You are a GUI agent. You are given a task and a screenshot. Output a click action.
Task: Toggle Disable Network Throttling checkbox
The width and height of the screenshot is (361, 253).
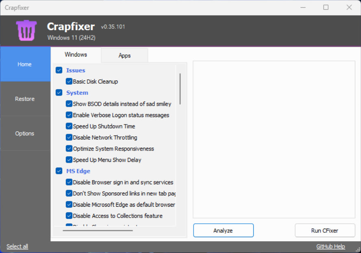pos(69,137)
